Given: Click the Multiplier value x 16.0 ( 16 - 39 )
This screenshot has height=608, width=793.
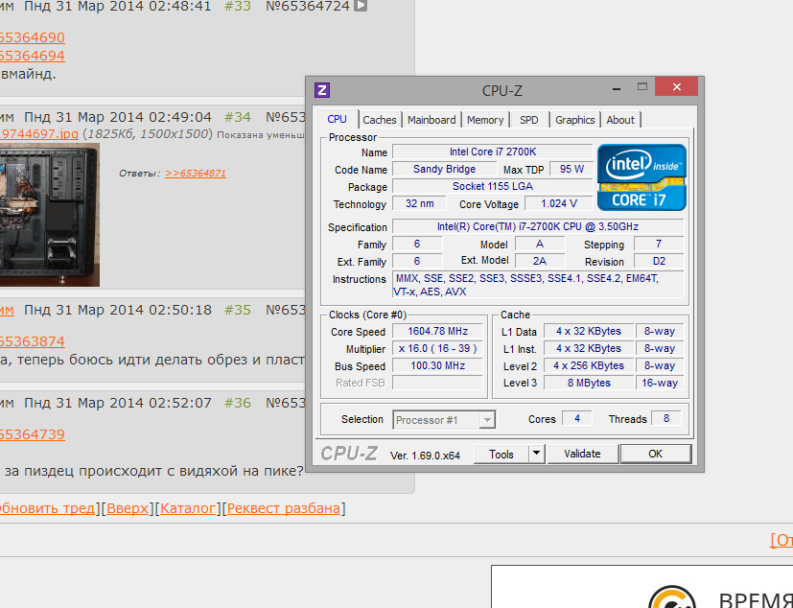Looking at the screenshot, I should pos(437,348).
